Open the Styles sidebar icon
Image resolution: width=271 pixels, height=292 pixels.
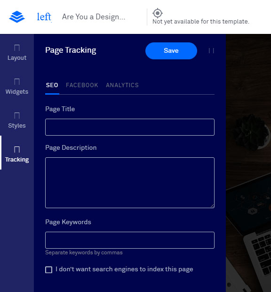click(x=17, y=116)
